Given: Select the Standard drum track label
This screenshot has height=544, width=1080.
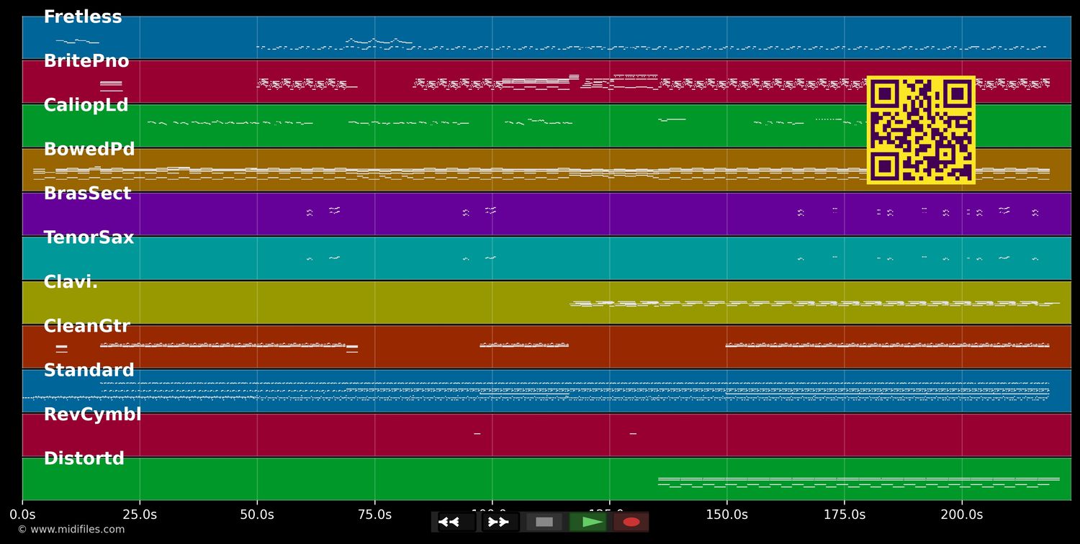Looking at the screenshot, I should [x=89, y=371].
